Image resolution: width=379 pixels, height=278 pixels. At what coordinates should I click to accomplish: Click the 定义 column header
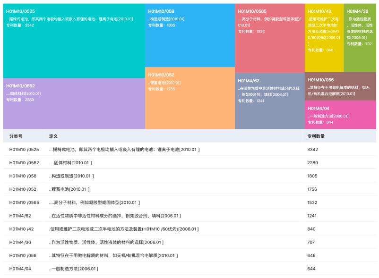coord(50,135)
